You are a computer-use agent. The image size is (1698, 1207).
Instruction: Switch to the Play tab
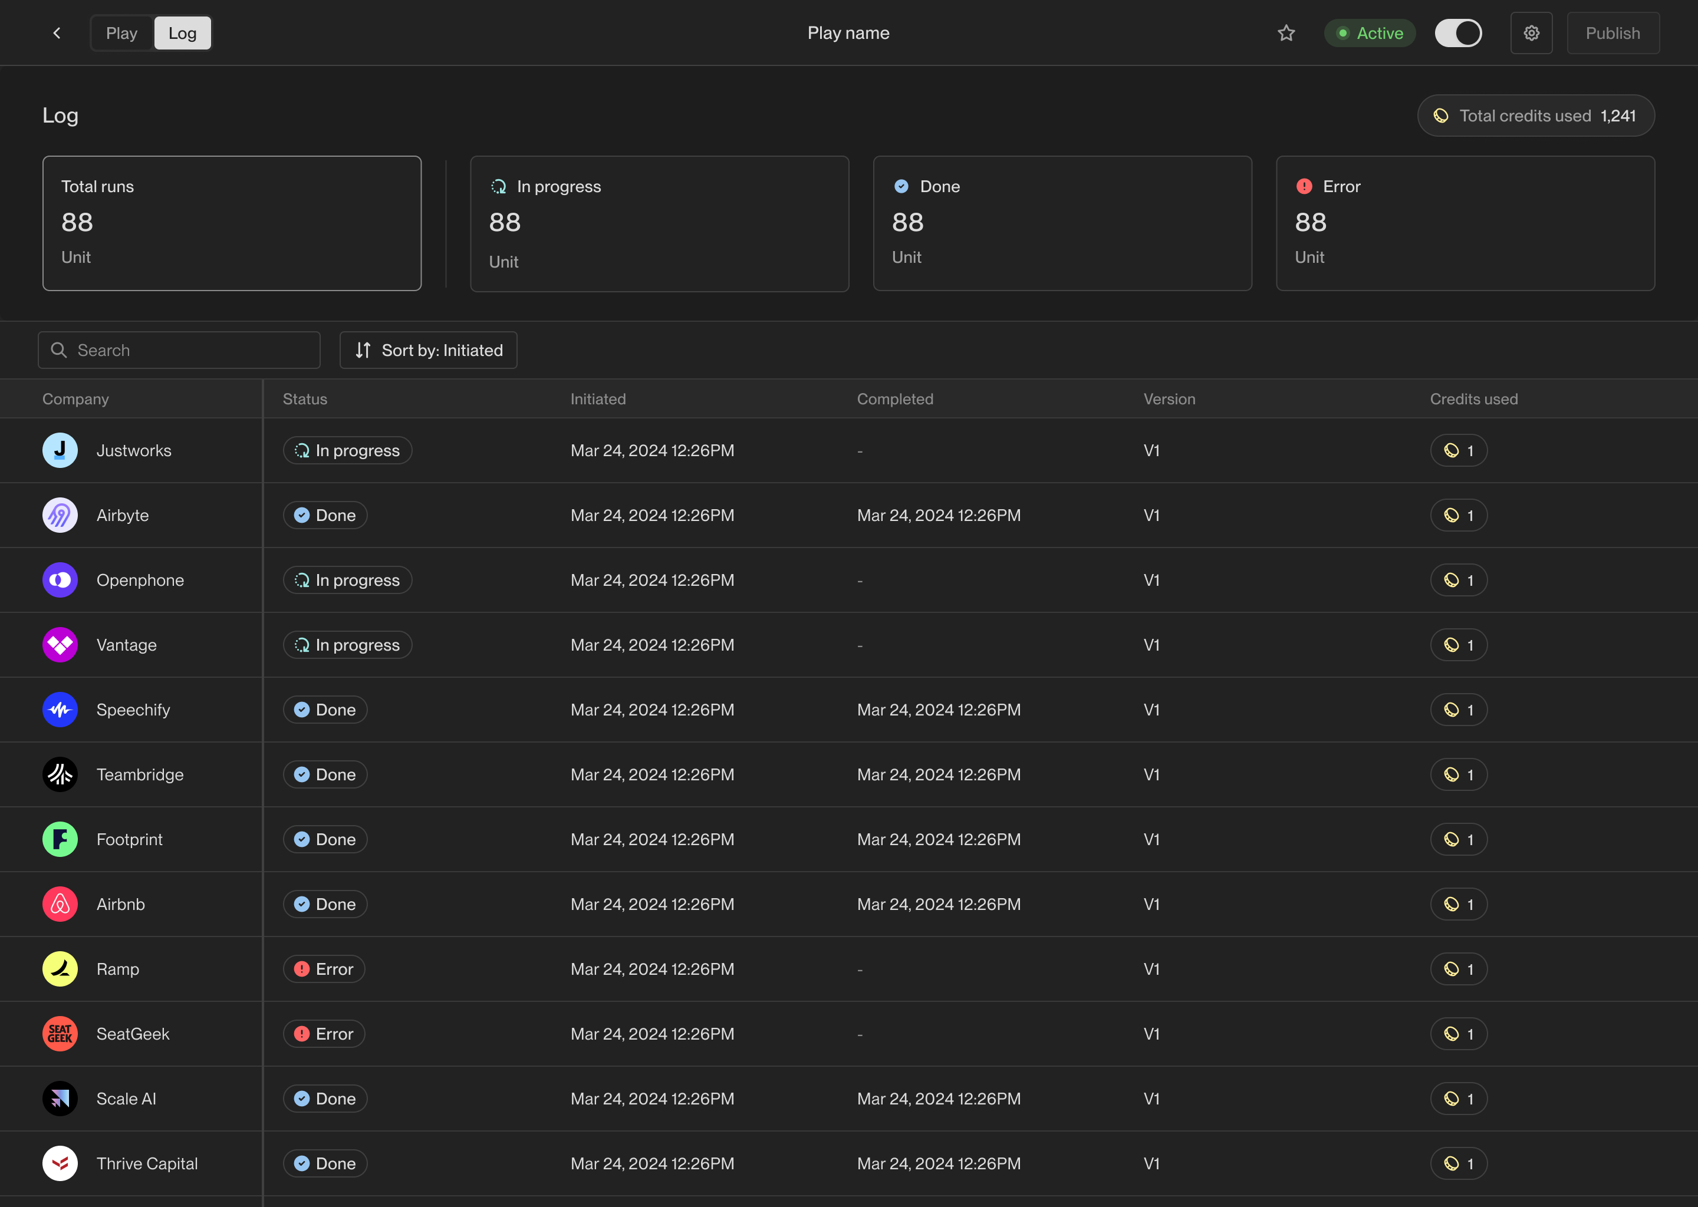[x=122, y=32]
